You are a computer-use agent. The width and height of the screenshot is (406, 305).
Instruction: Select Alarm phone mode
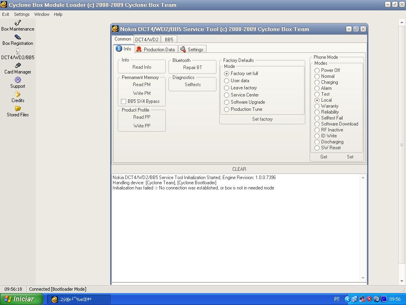[x=317, y=88]
